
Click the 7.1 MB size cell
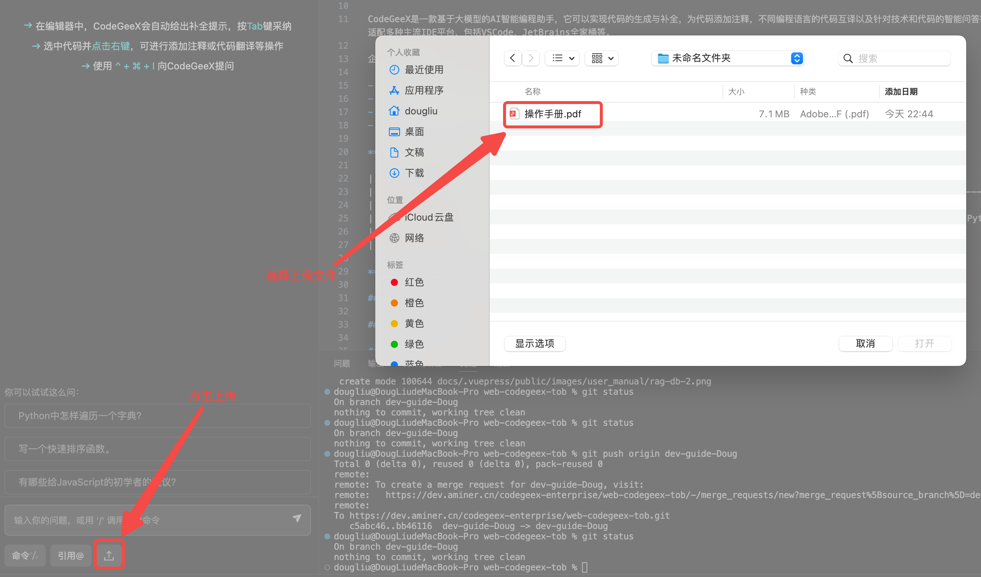click(773, 114)
